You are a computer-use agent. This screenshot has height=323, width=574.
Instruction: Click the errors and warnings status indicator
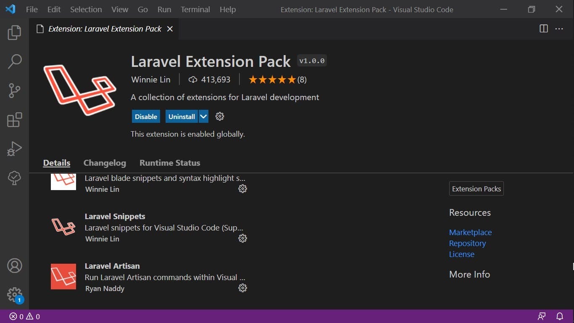(x=25, y=317)
